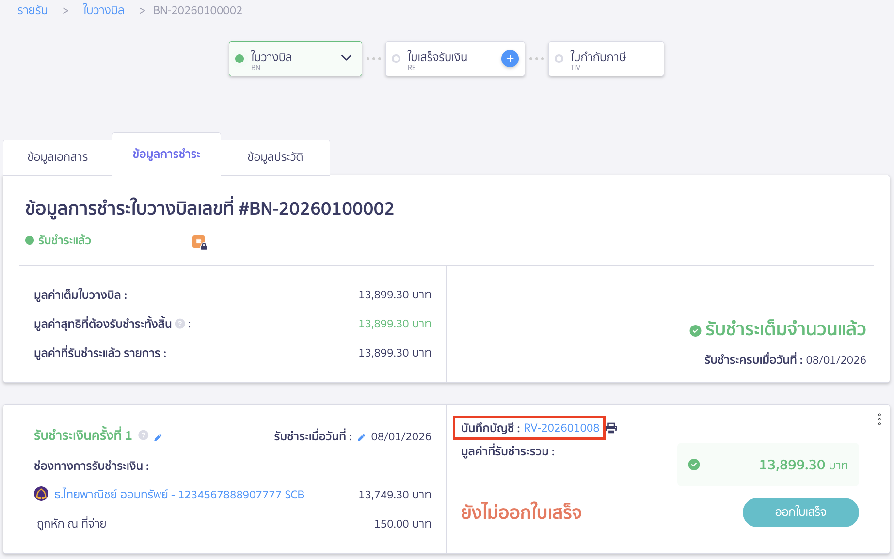Image resolution: width=894 pixels, height=559 pixels.
Task: Click the SCB bank logo icon
Action: click(x=41, y=494)
